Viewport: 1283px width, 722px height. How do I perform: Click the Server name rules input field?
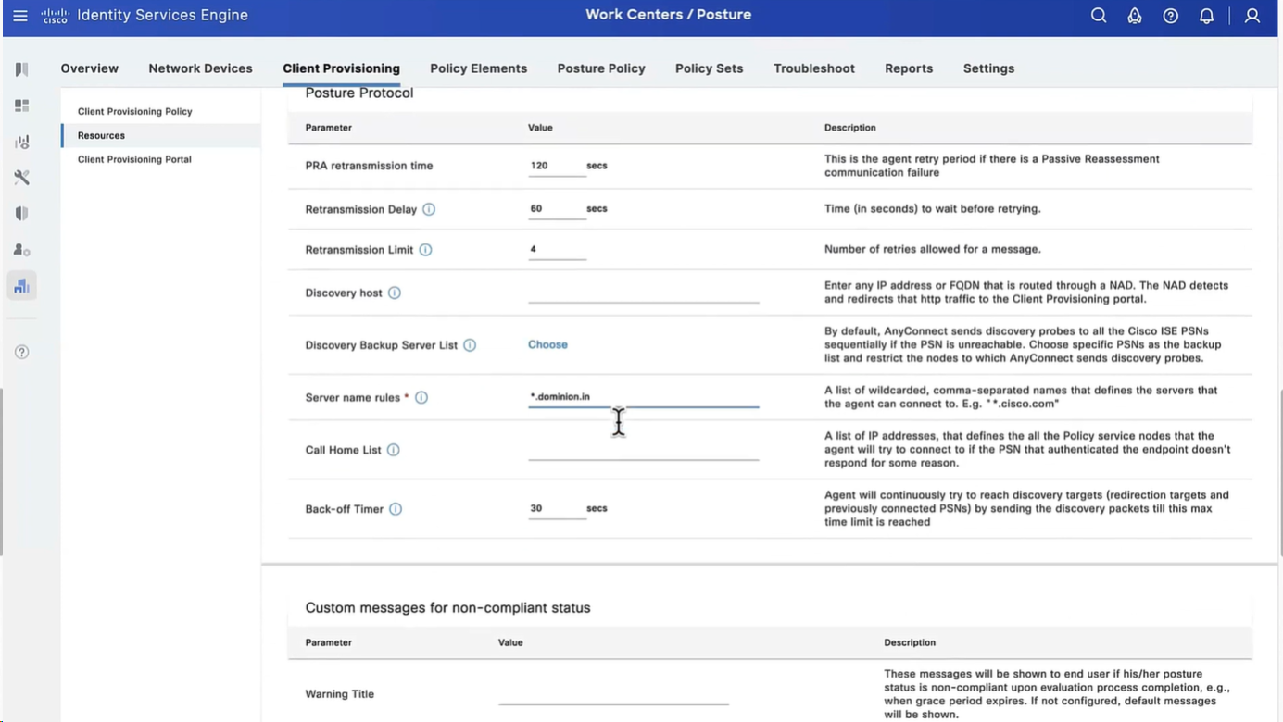643,397
